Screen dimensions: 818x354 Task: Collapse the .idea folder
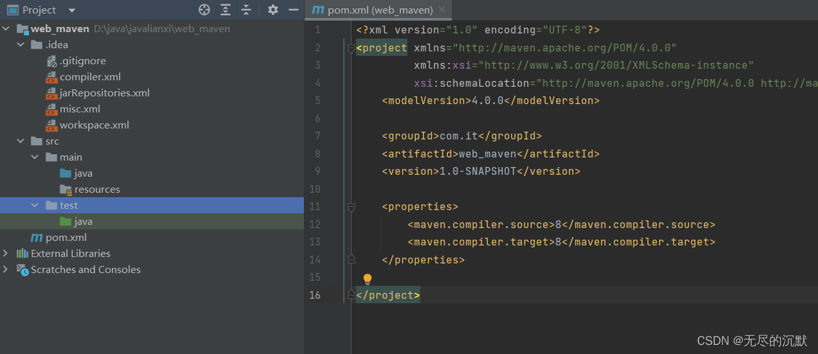[x=21, y=45]
